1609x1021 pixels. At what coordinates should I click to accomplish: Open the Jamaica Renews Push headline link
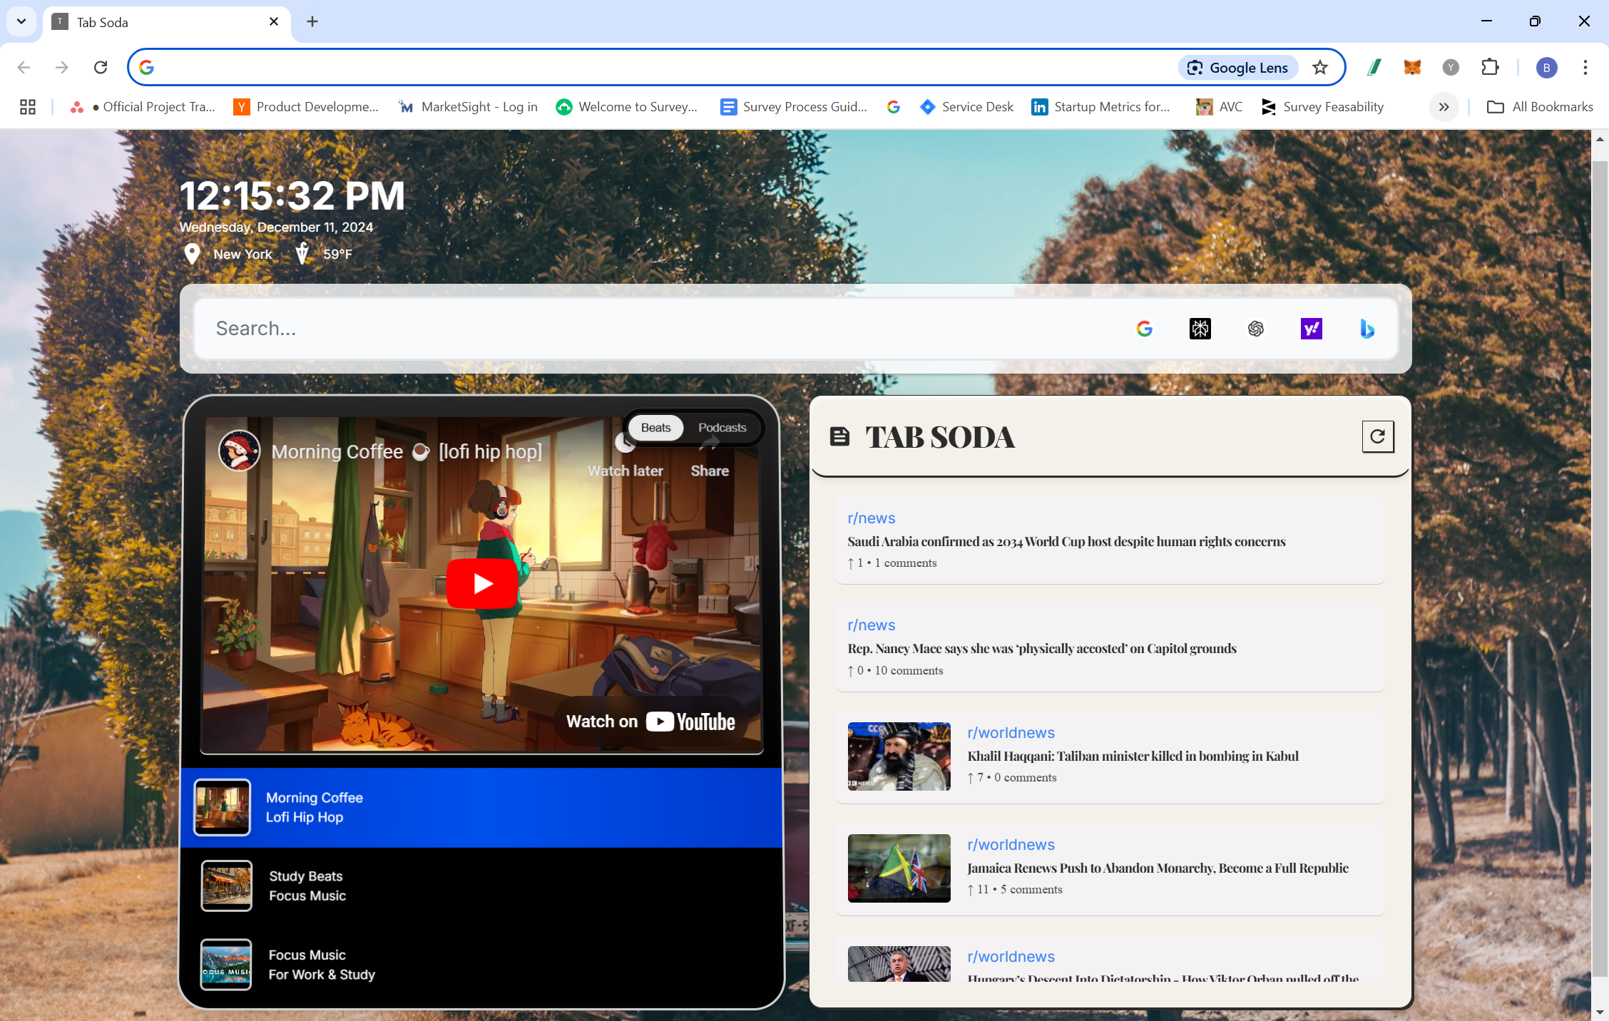[x=1157, y=868]
